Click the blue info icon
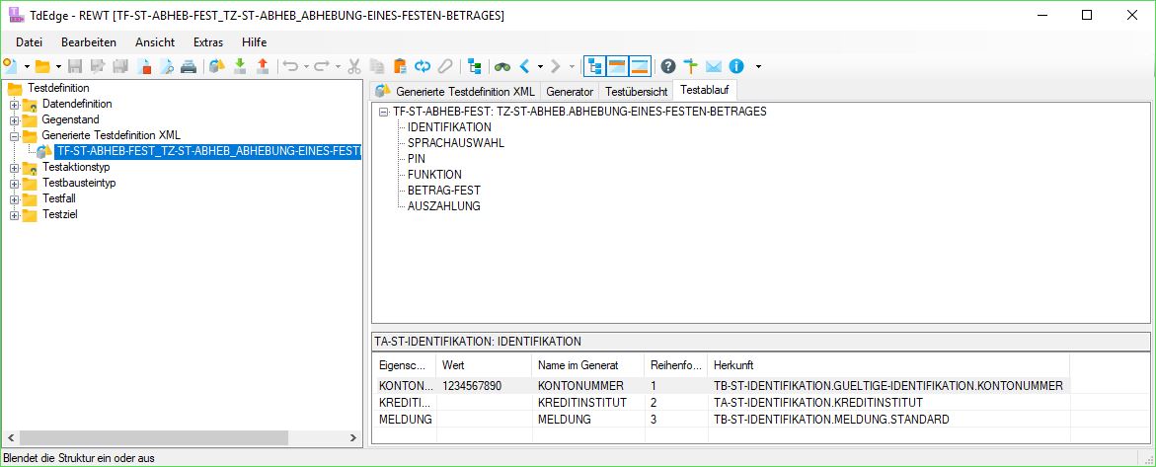The width and height of the screenshot is (1156, 467). (x=735, y=66)
